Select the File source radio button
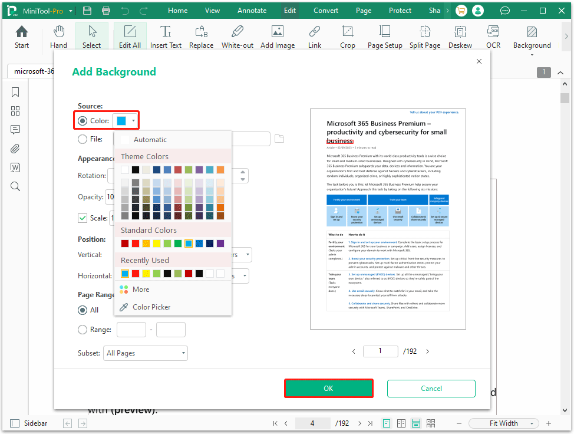The width and height of the screenshot is (574, 434). tap(82, 139)
